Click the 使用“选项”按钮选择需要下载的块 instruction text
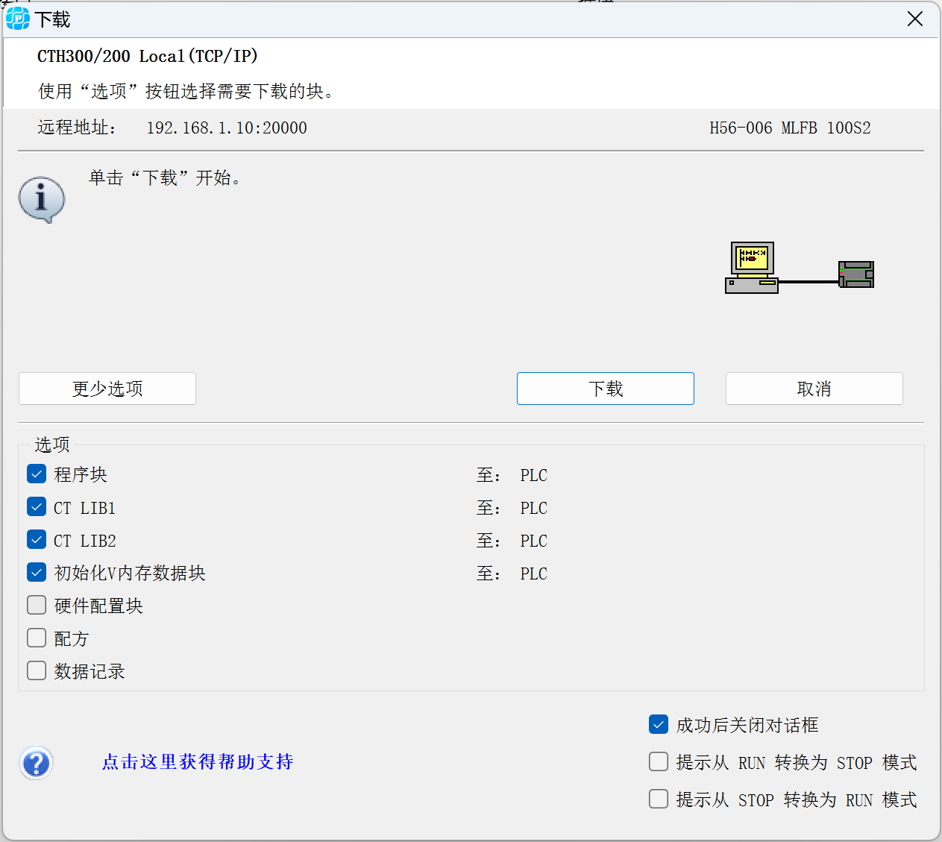Screen dimensions: 942x842 [186, 91]
